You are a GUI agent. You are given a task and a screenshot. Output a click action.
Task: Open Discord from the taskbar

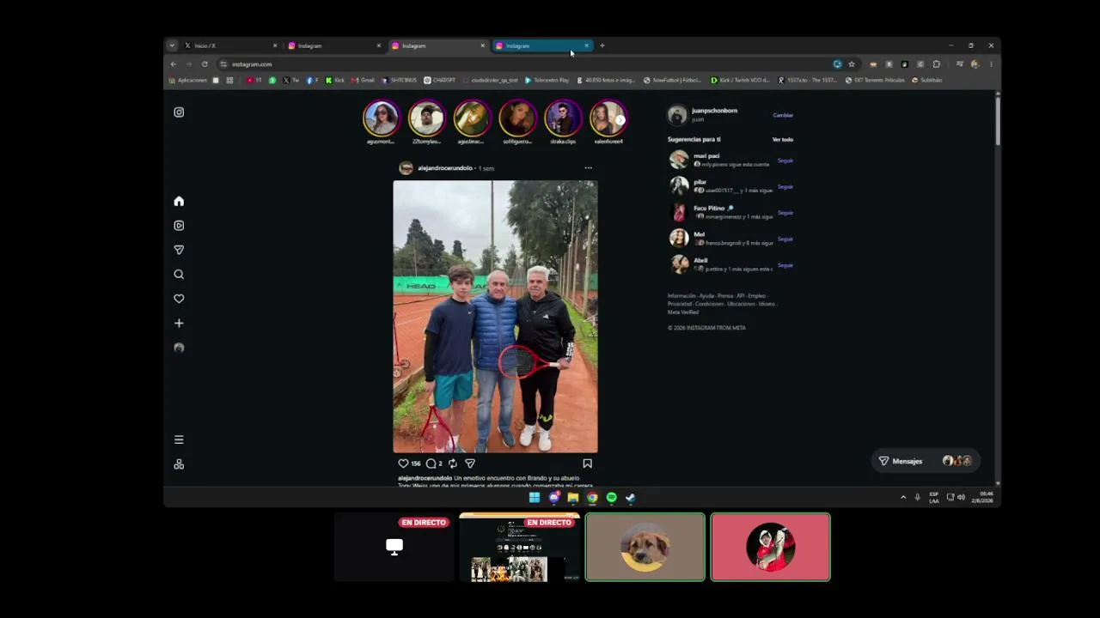pyautogui.click(x=554, y=498)
